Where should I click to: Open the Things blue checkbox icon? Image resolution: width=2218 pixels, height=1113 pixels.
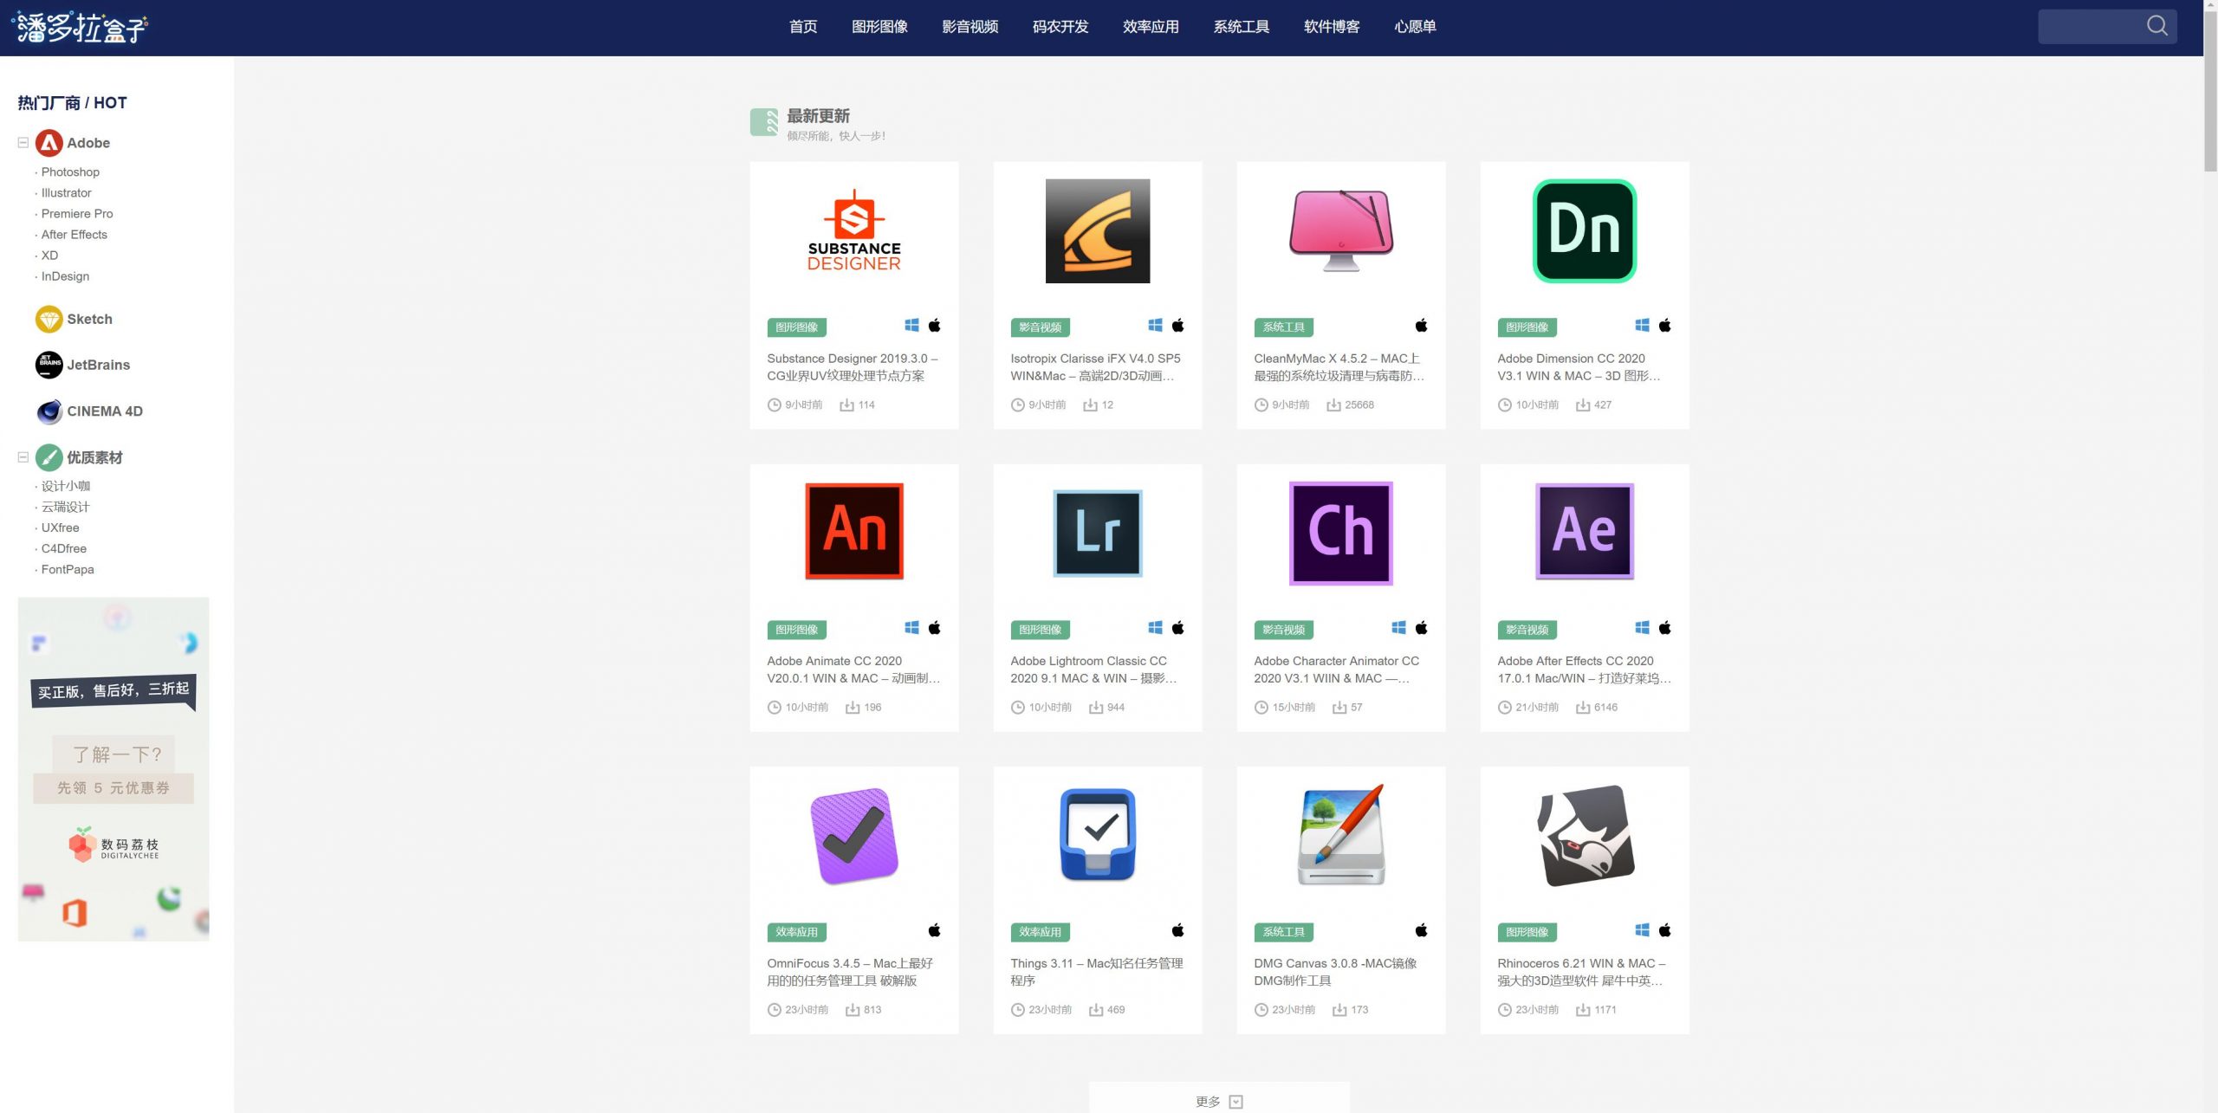click(x=1098, y=834)
